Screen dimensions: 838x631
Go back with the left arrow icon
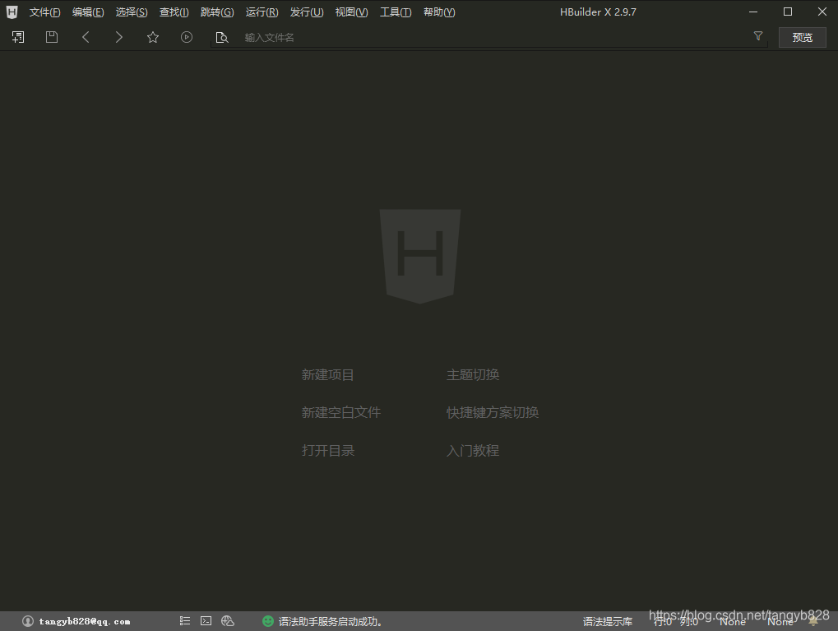(86, 37)
